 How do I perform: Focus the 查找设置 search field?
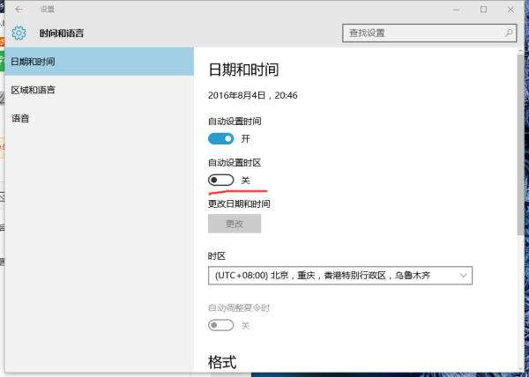[x=421, y=33]
